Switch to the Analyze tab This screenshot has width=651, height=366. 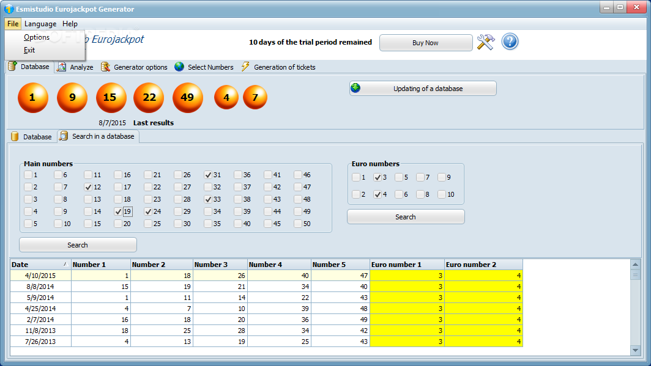(75, 67)
